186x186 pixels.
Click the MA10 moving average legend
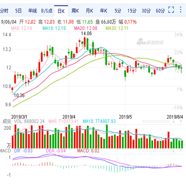coord(53,29)
